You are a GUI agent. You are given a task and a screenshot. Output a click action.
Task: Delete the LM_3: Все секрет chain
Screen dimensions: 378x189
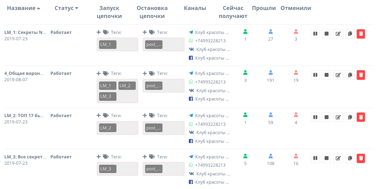pos(361,158)
